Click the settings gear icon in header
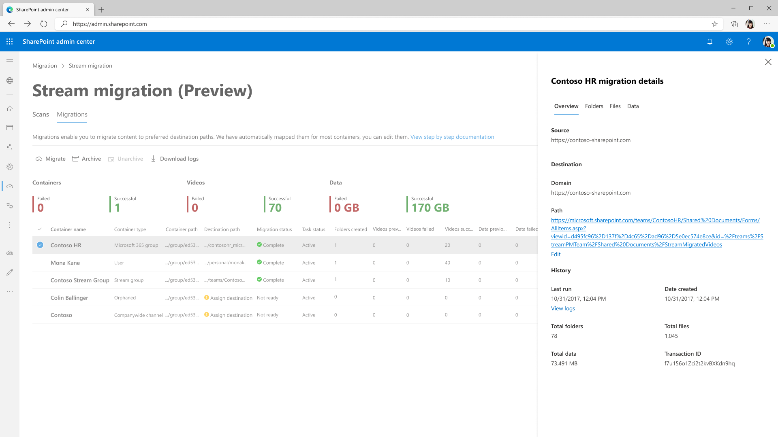Image resolution: width=778 pixels, height=437 pixels. (729, 42)
